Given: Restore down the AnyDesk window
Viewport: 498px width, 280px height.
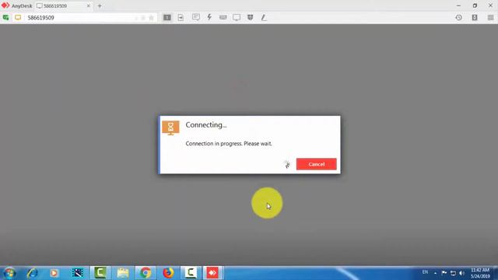Looking at the screenshot, I should 475,5.
